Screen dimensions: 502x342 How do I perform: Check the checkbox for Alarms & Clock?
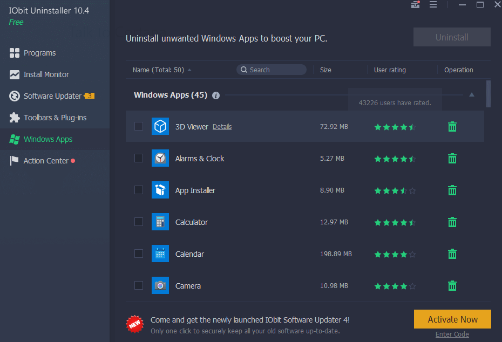[139, 158]
